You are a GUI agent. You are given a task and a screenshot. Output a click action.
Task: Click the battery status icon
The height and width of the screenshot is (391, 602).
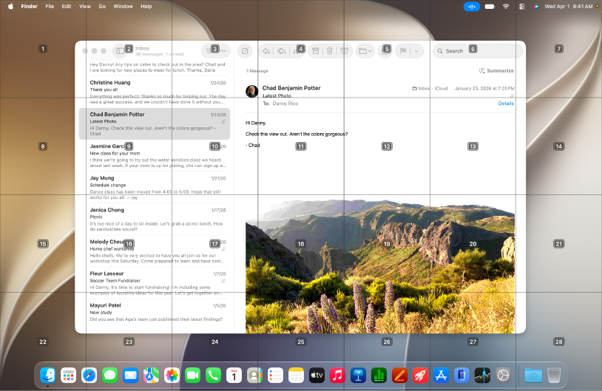[x=490, y=6]
